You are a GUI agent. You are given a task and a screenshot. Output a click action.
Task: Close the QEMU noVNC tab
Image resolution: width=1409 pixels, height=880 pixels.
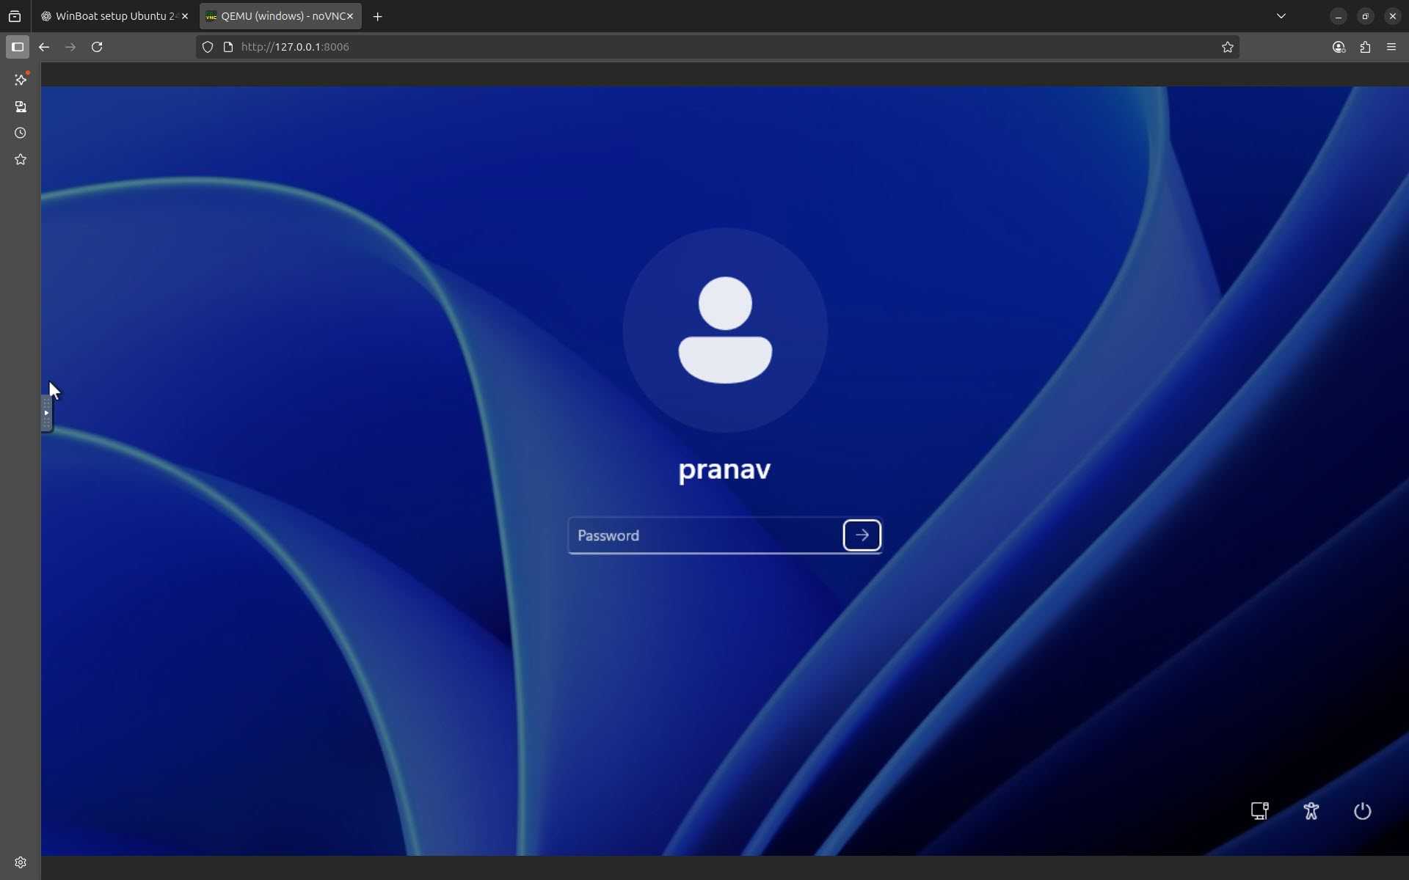(350, 16)
